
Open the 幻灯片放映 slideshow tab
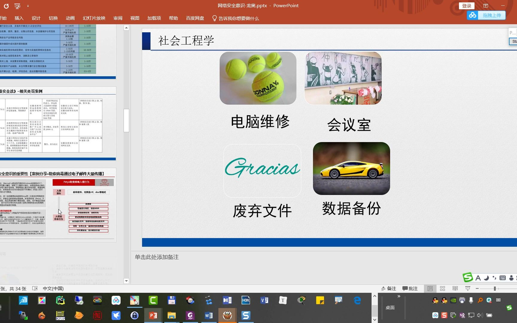94,18
